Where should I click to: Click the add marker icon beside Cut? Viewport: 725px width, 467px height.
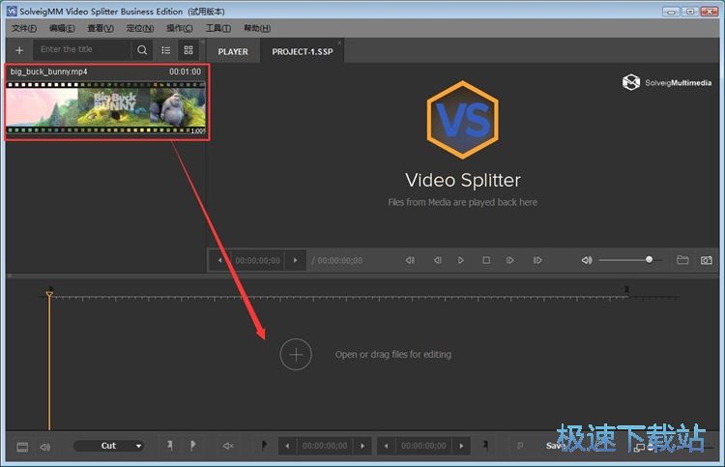(x=169, y=446)
